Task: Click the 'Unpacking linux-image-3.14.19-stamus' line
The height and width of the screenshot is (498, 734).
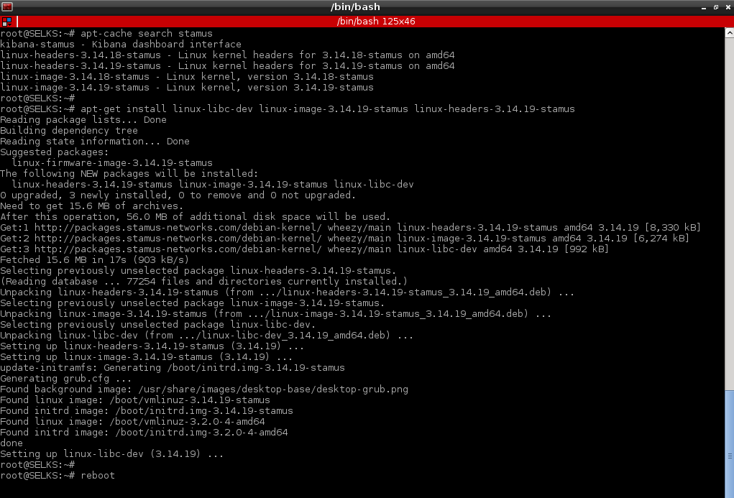Action: pyautogui.click(x=276, y=313)
